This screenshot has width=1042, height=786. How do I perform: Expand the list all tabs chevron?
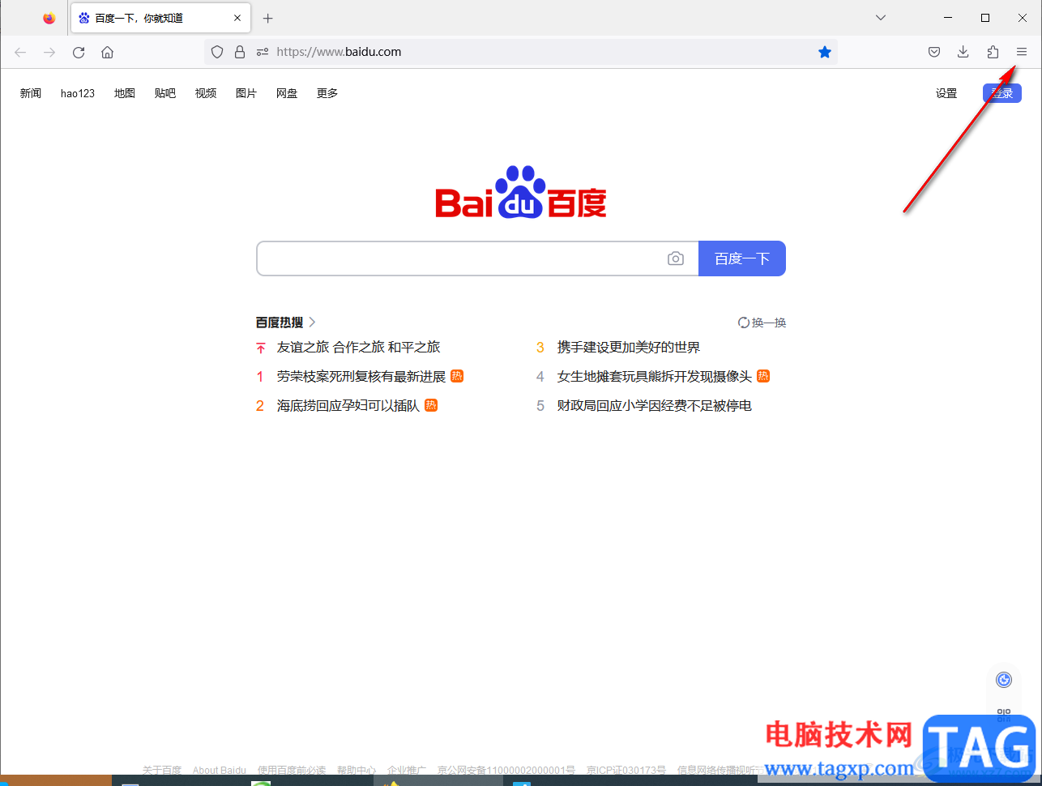point(881,17)
